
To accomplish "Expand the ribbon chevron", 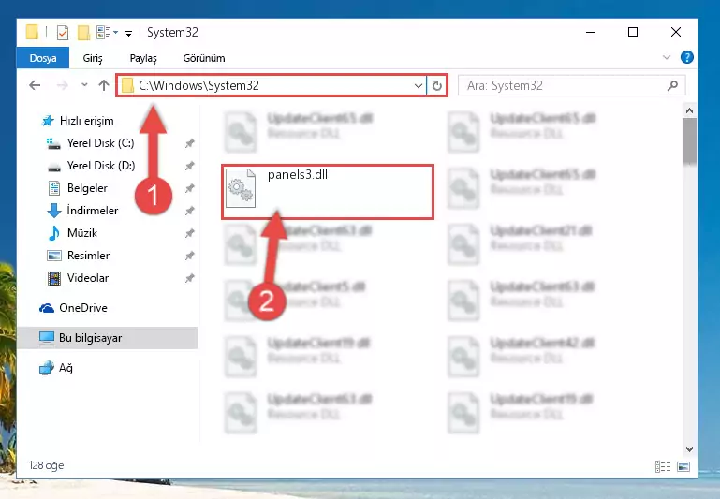I will coord(667,58).
